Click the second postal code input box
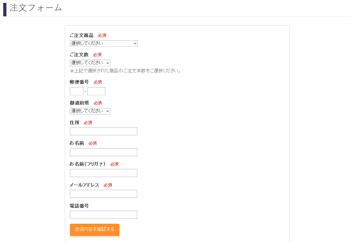355x242 pixels. [x=96, y=91]
